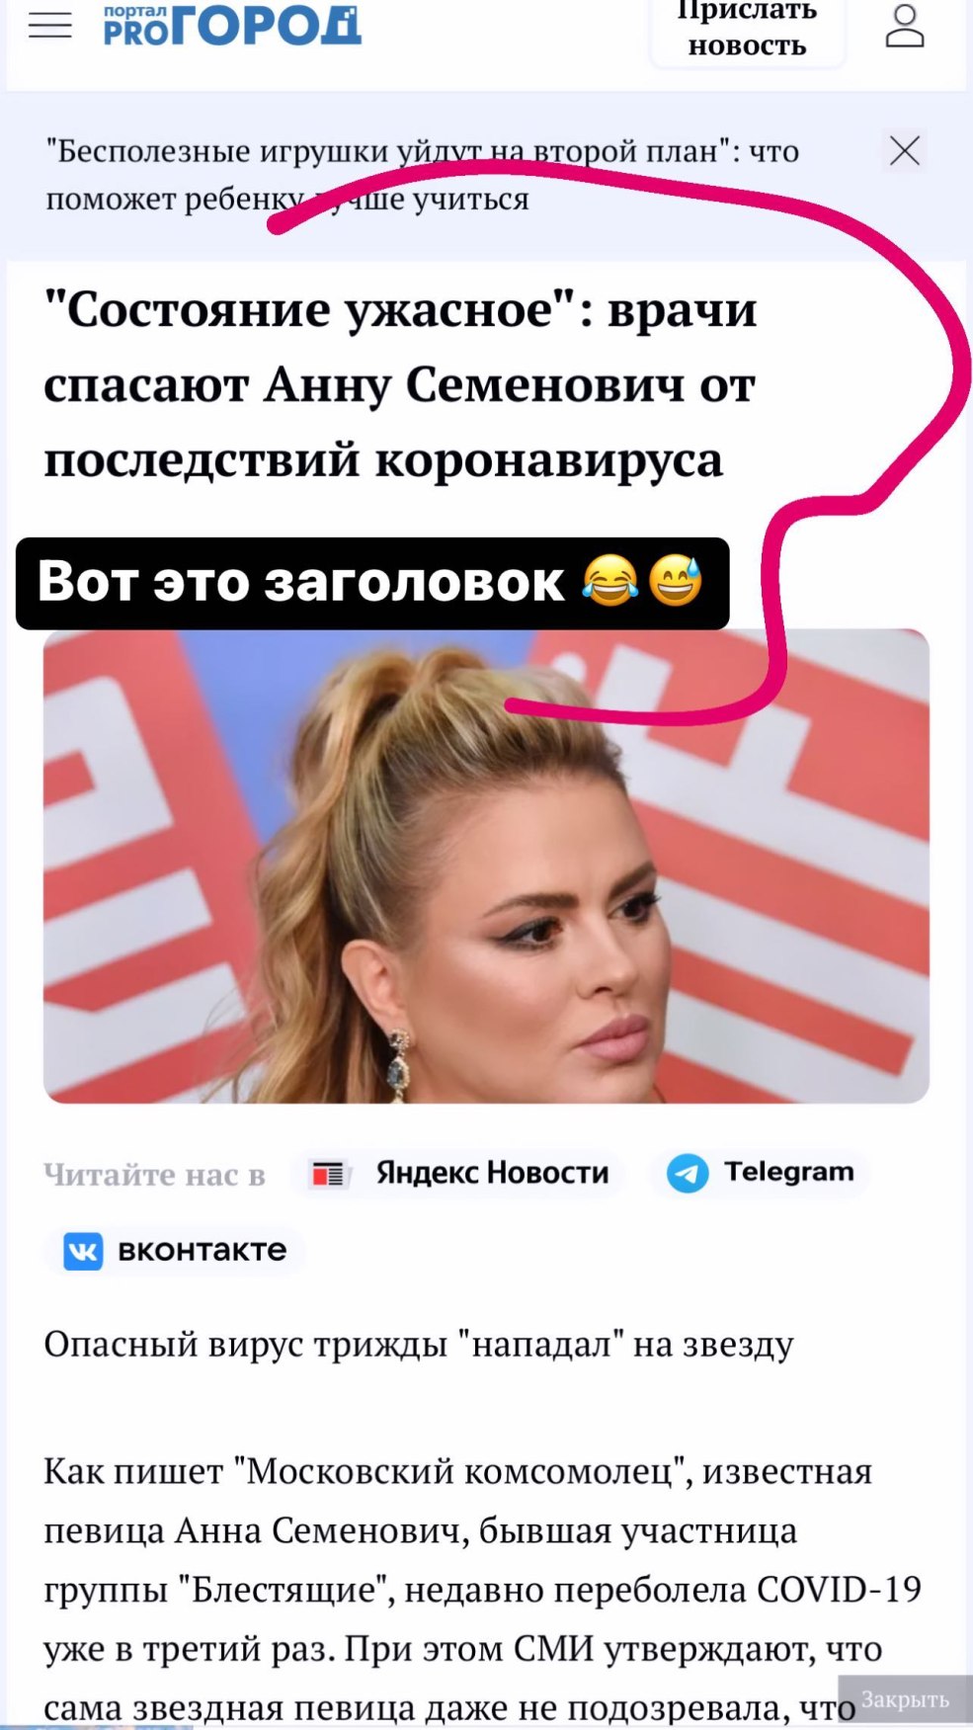The width and height of the screenshot is (973, 1730).
Task: Open the Telegram channel link
Action: [x=760, y=1173]
